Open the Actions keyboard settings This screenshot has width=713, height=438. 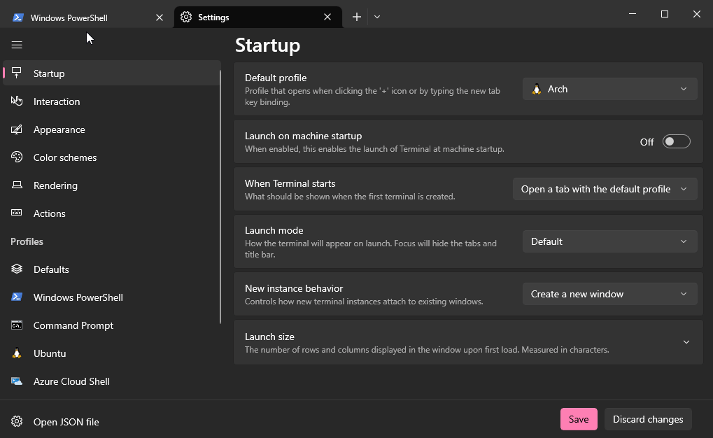tap(49, 213)
